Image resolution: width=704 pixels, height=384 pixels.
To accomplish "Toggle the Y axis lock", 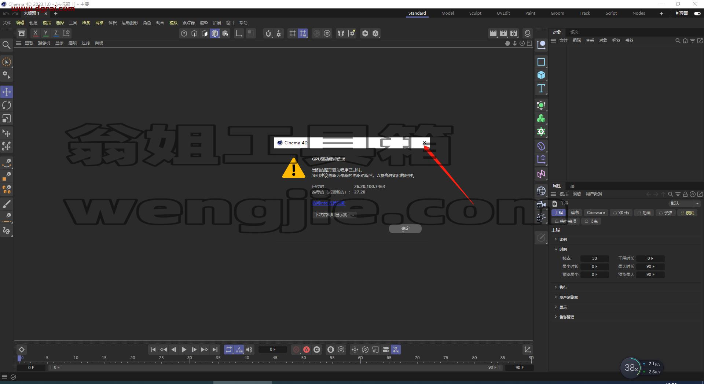I will [46, 33].
